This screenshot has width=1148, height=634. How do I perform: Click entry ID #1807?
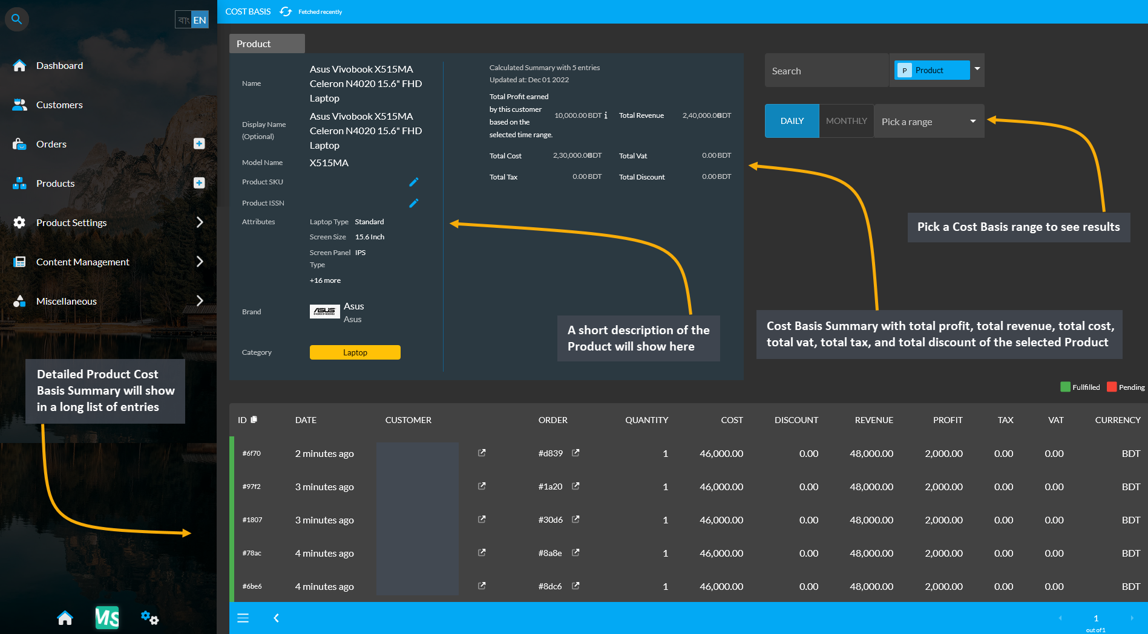(x=252, y=520)
